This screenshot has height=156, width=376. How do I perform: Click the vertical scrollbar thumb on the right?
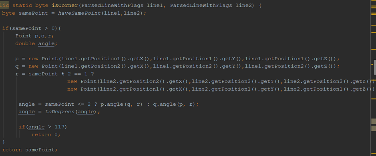click(375, 67)
